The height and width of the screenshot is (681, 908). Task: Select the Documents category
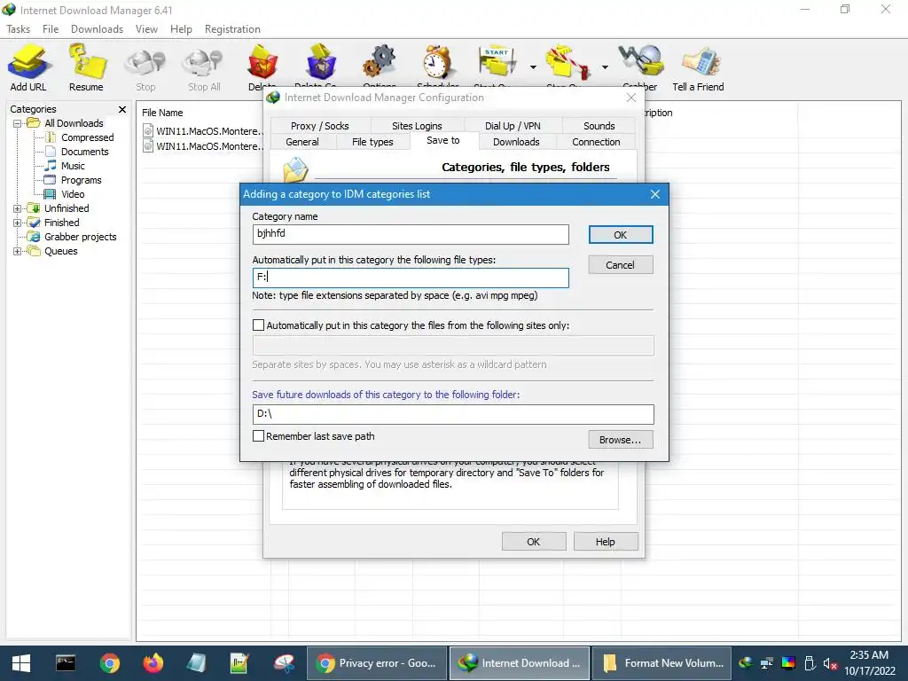pyautogui.click(x=77, y=152)
